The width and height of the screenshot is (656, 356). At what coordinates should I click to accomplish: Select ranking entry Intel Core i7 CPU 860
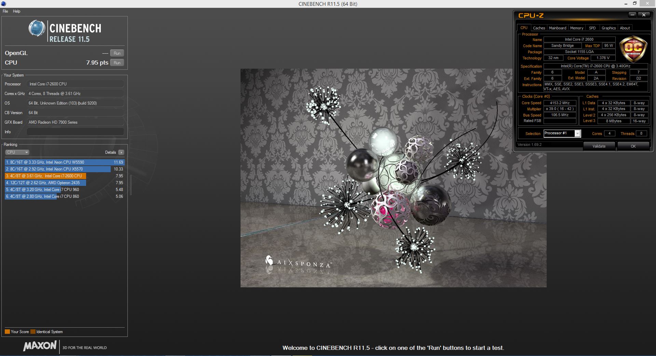click(65, 196)
